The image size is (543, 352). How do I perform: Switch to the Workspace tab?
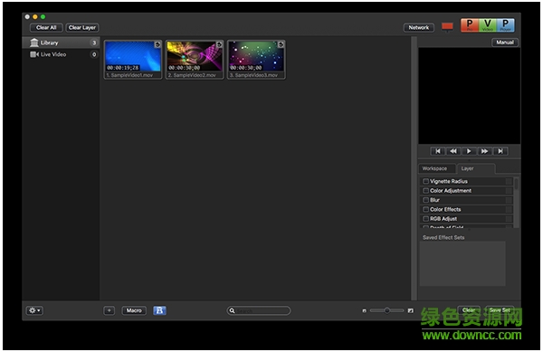pyautogui.click(x=437, y=168)
